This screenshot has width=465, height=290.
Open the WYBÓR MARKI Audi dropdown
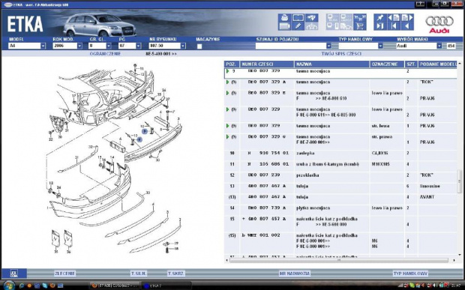tap(439, 46)
